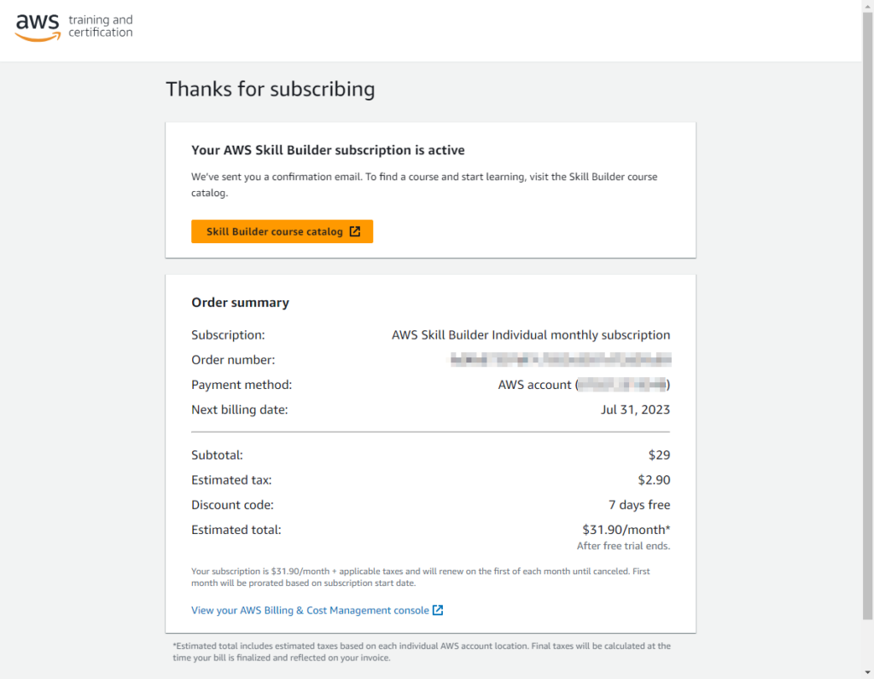Open View your AWS Billing & Cost Management console

pos(317,610)
